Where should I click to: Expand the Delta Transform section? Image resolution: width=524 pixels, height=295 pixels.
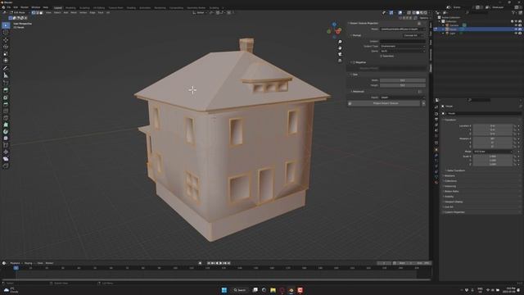coord(455,170)
